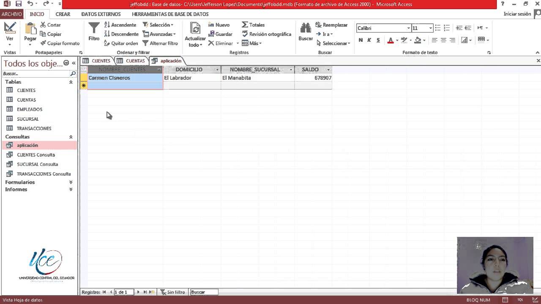The width and height of the screenshot is (541, 304).
Task: Toggle bold (N) formatting
Action: [361, 40]
